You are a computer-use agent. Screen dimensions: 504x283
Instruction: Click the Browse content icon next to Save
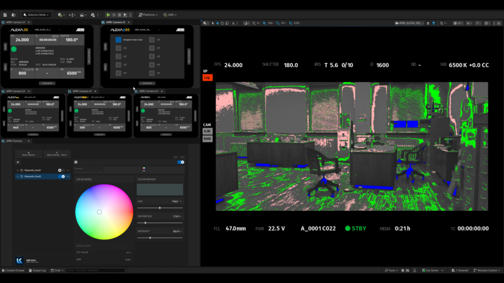13,15
